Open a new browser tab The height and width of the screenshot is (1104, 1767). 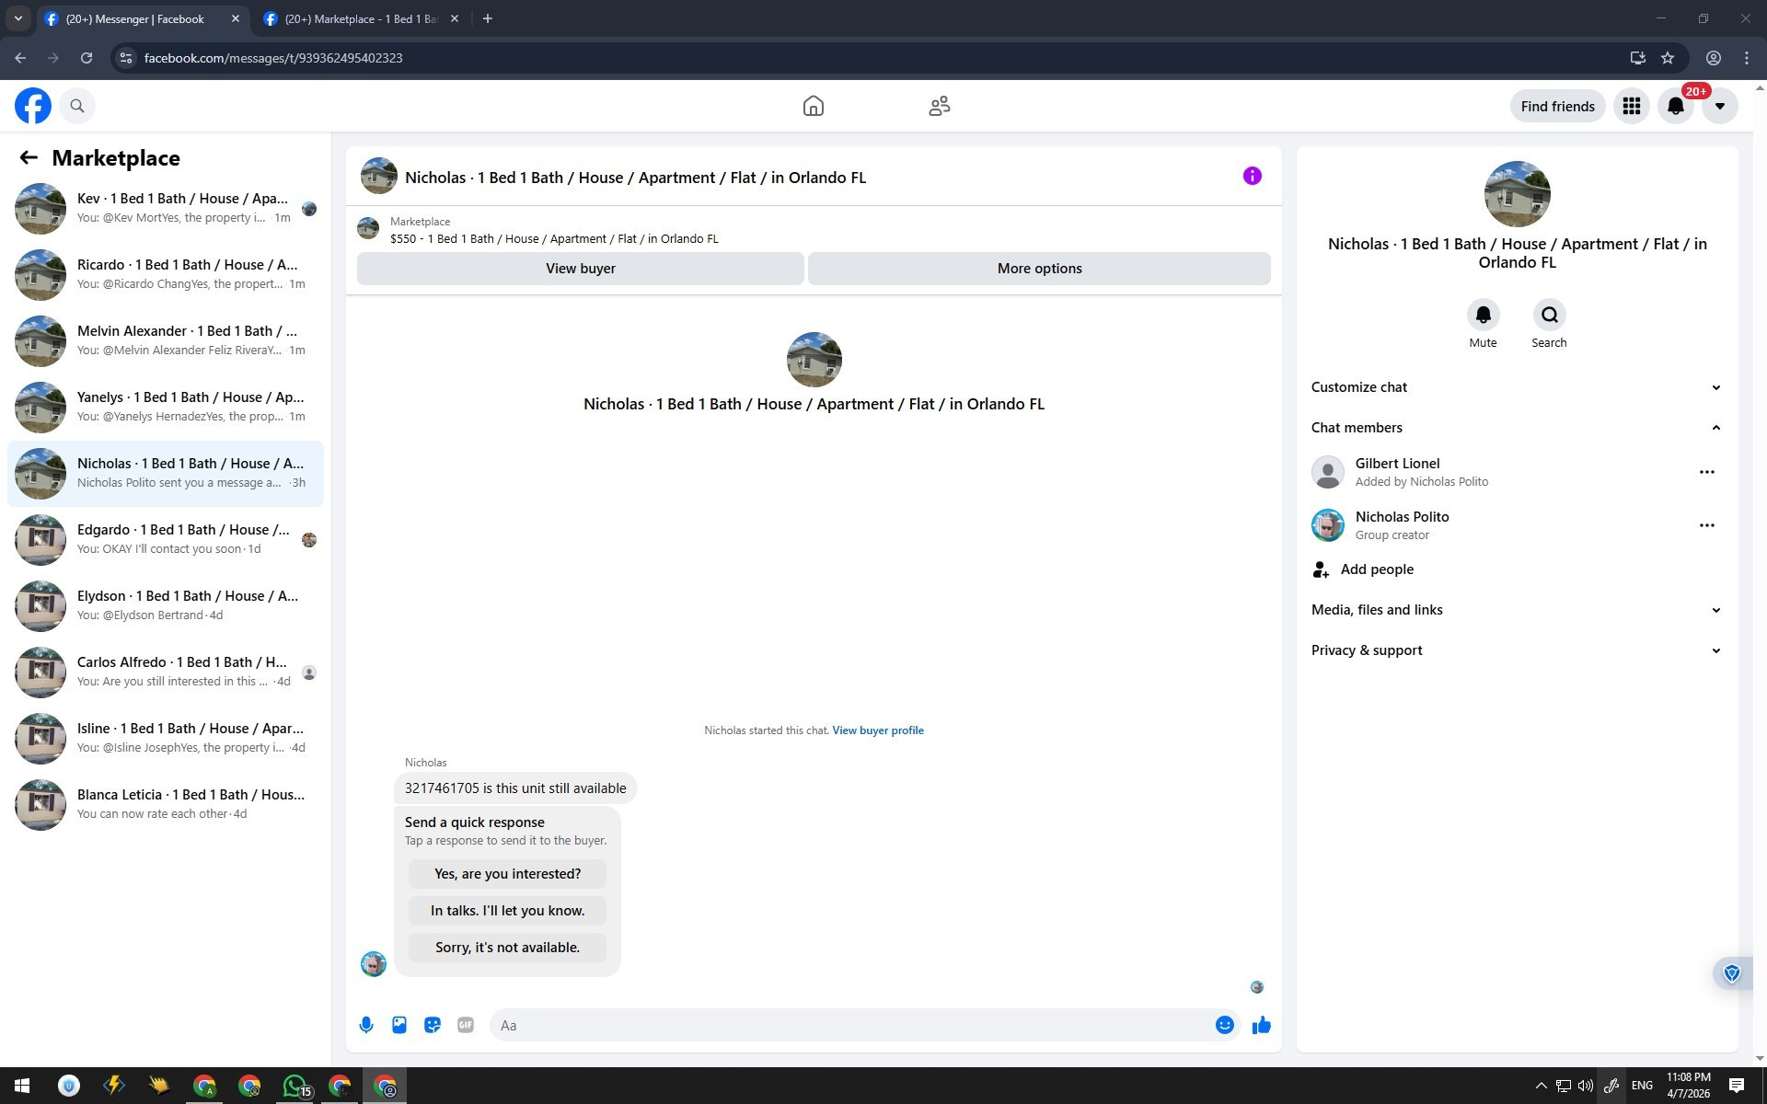click(x=488, y=18)
